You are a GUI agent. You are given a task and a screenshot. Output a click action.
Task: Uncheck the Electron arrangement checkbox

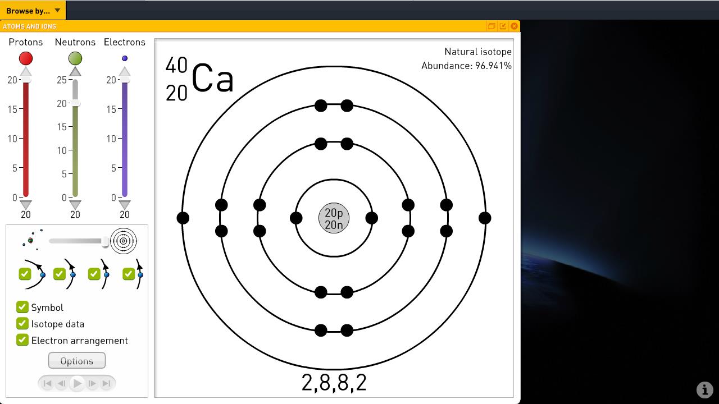pyautogui.click(x=22, y=339)
